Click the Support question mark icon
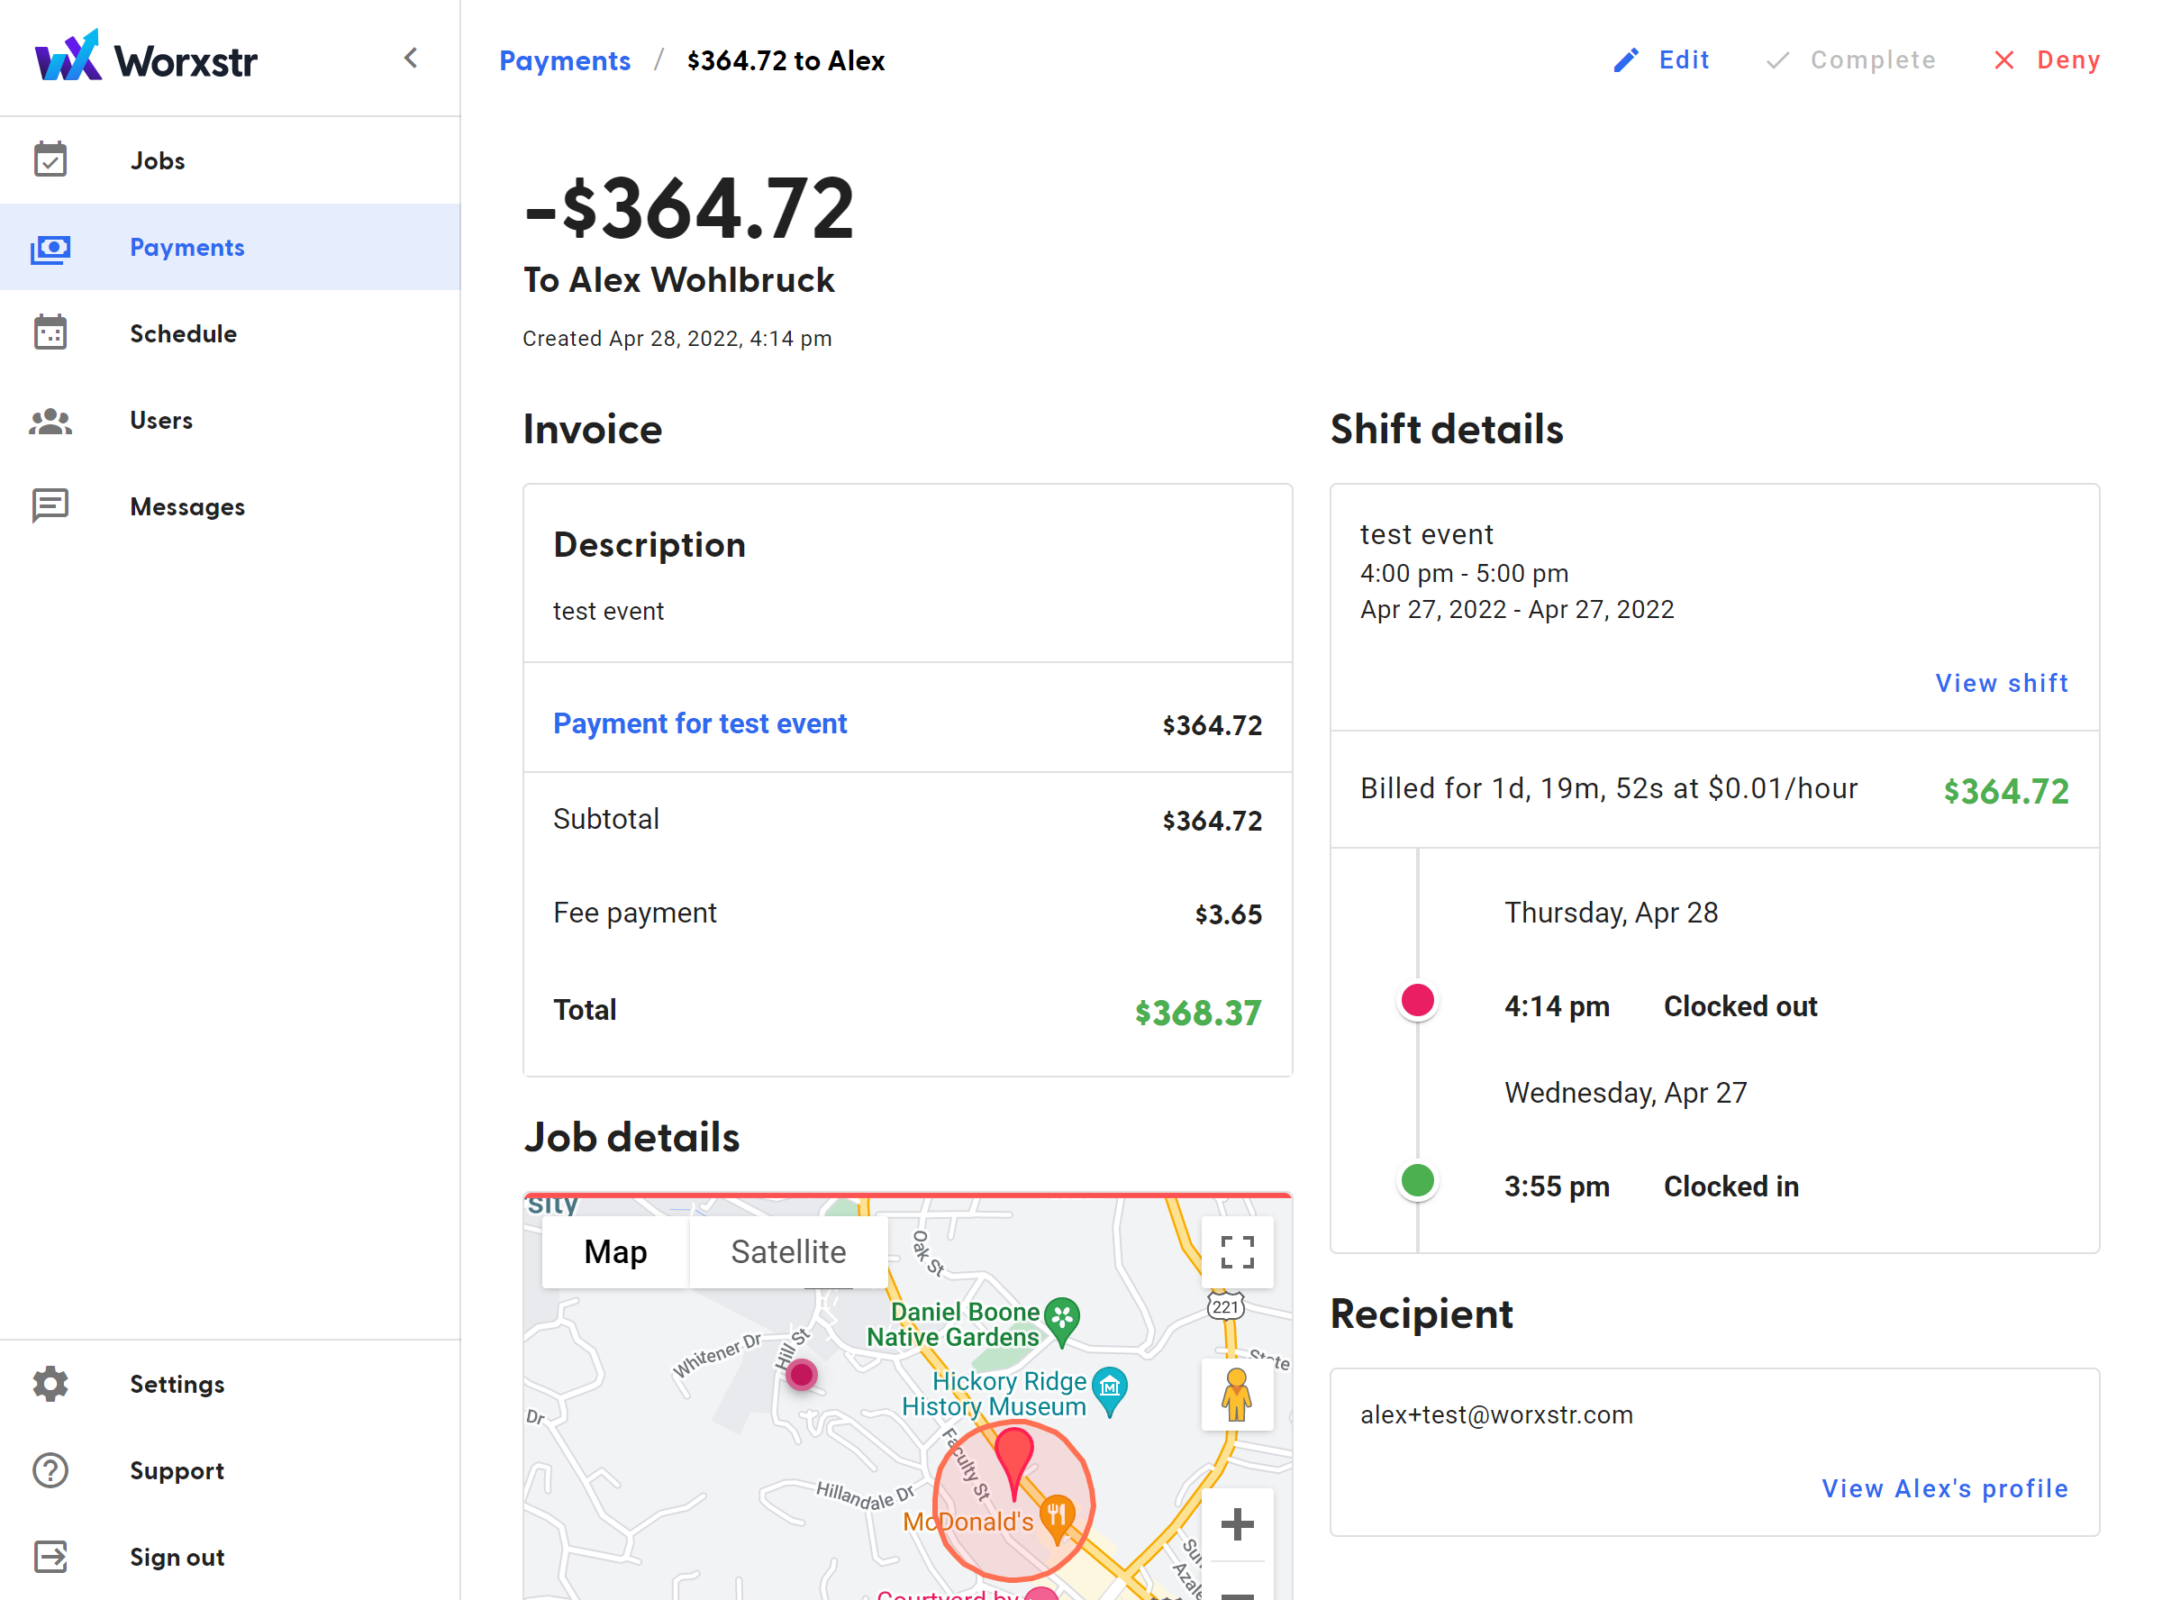 tap(50, 1470)
